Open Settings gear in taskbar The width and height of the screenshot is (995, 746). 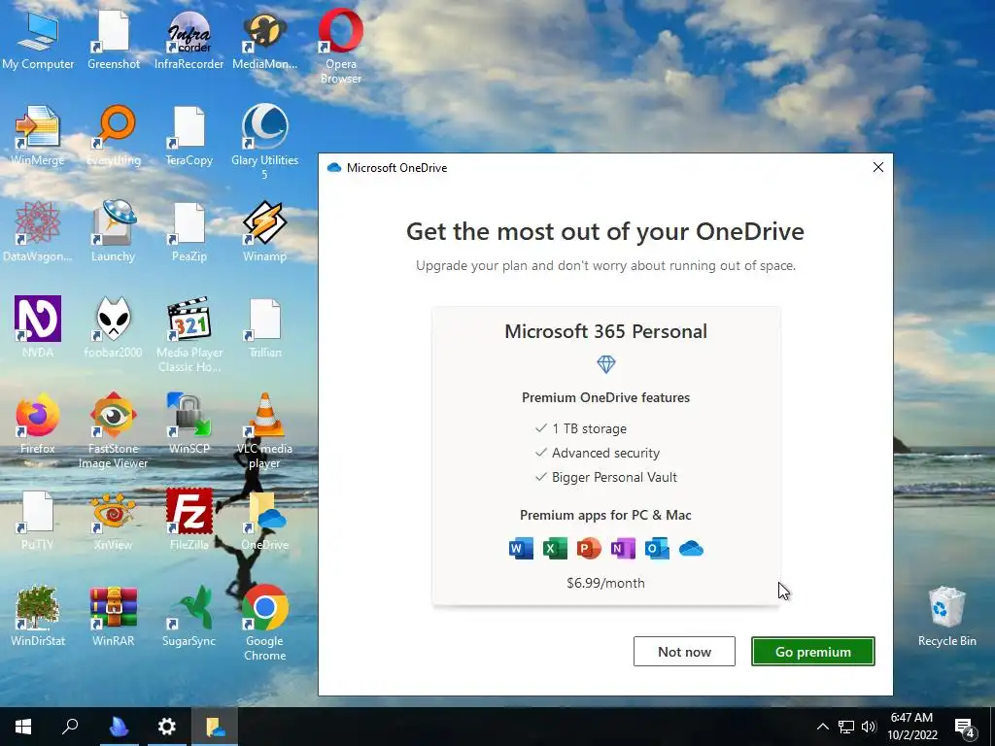167,727
